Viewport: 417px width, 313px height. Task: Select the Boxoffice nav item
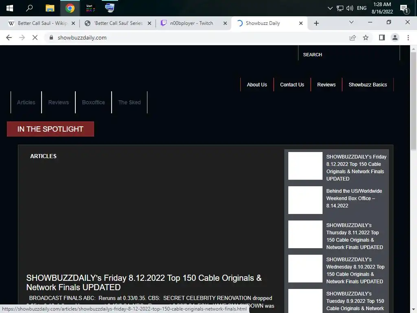tap(93, 102)
